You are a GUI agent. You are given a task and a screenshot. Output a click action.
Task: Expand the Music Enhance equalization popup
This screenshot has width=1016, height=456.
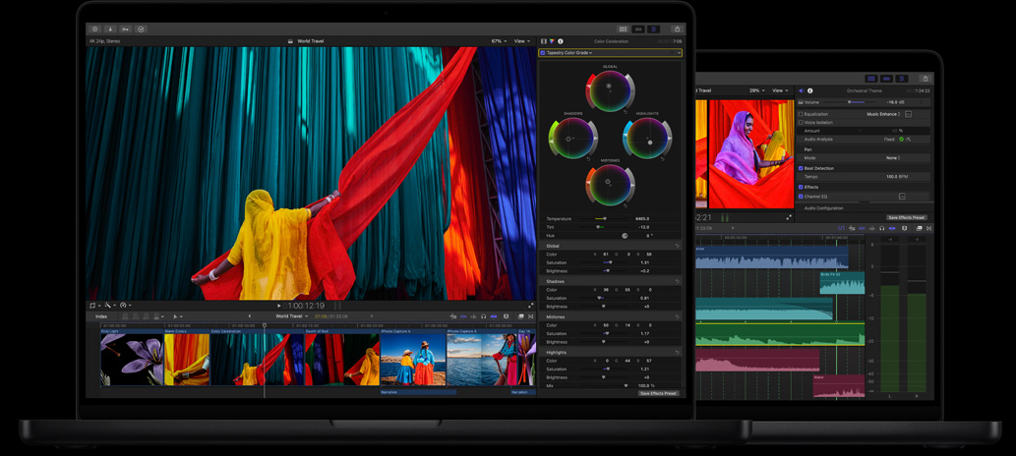click(x=884, y=114)
